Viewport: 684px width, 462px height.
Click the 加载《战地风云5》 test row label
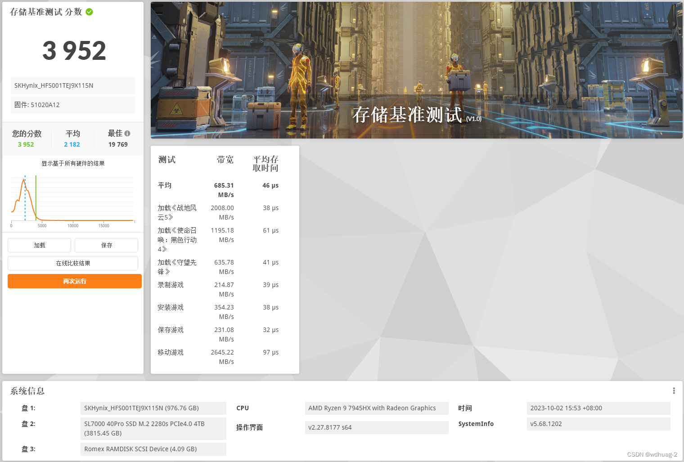click(x=177, y=212)
